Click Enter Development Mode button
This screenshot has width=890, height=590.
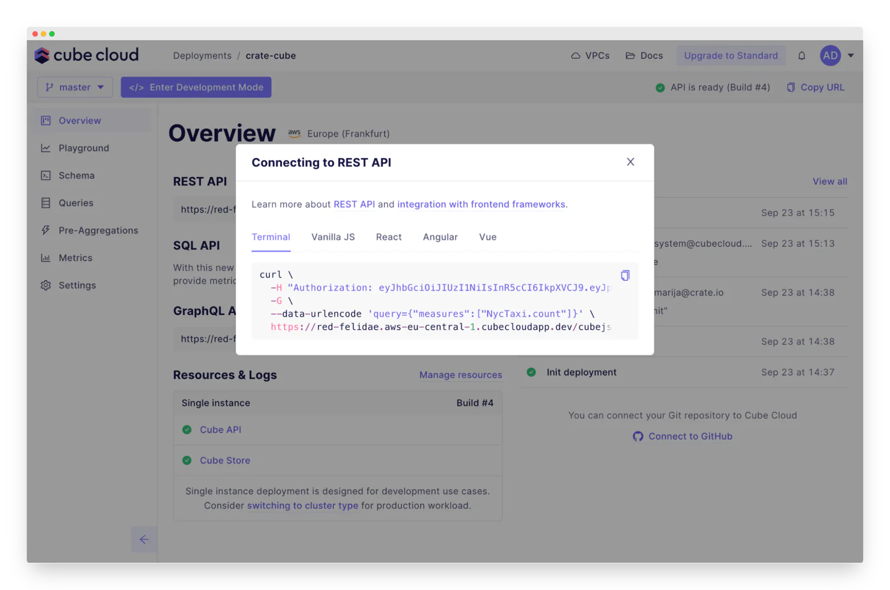pyautogui.click(x=196, y=87)
